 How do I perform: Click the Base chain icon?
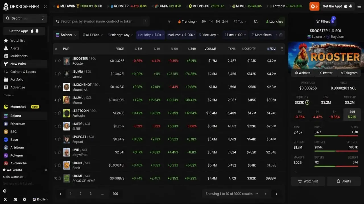(5, 140)
